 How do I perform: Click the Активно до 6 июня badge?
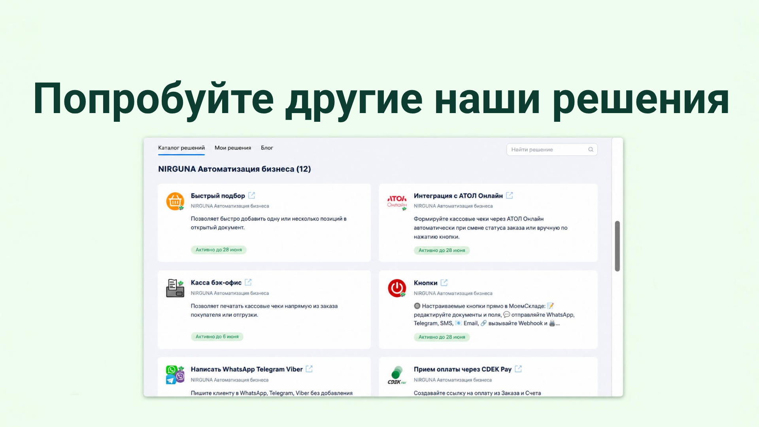(217, 337)
